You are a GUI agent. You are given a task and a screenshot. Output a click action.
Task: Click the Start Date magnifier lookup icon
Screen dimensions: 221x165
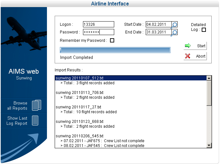[174, 25]
